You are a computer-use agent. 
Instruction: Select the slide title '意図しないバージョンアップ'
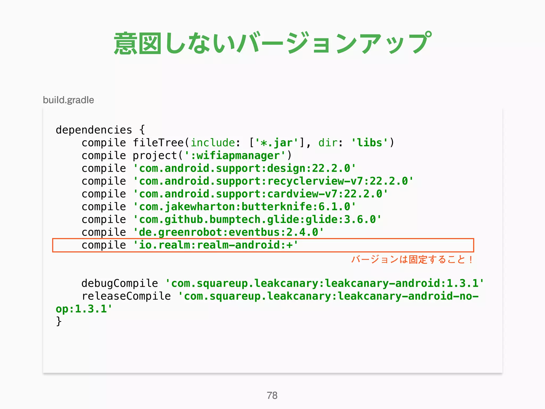[x=272, y=43]
